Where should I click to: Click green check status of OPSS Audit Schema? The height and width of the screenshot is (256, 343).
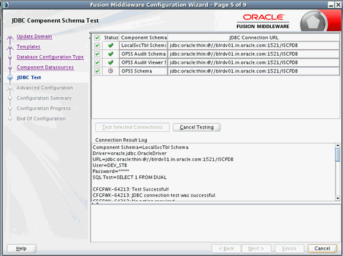pos(110,54)
